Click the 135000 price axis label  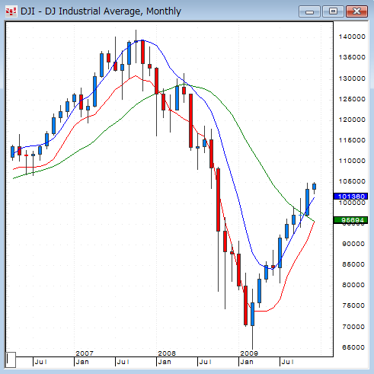coord(352,57)
